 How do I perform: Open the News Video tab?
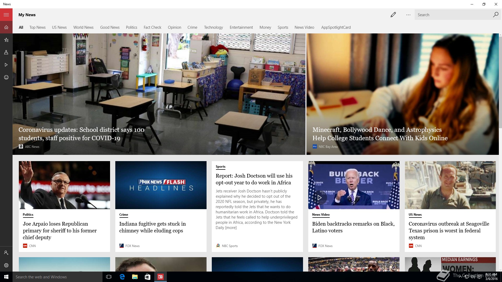tap(304, 27)
